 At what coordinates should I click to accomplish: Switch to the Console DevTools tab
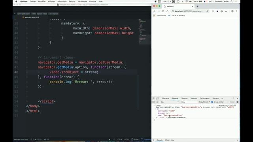pyautogui.click(x=175, y=98)
